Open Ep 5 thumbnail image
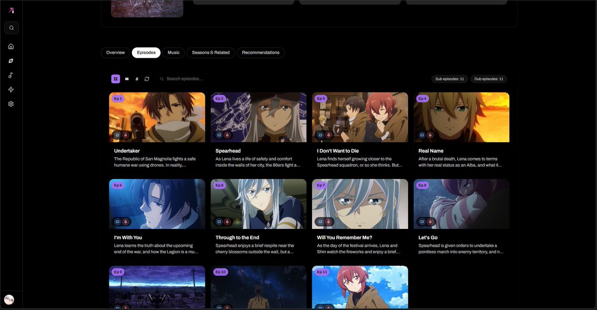This screenshot has width=597, height=310. coord(157,204)
